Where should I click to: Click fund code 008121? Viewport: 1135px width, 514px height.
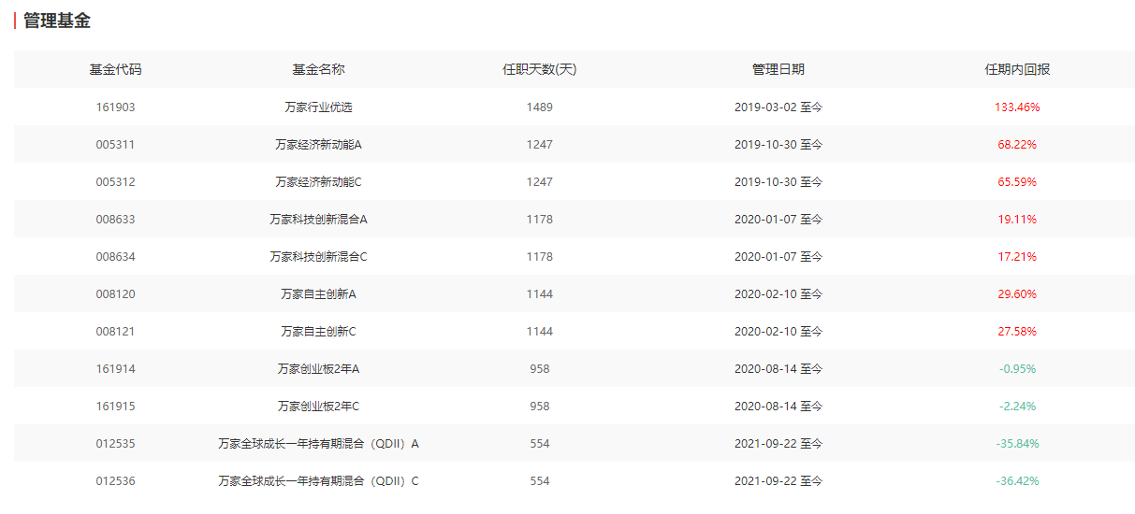coord(116,332)
